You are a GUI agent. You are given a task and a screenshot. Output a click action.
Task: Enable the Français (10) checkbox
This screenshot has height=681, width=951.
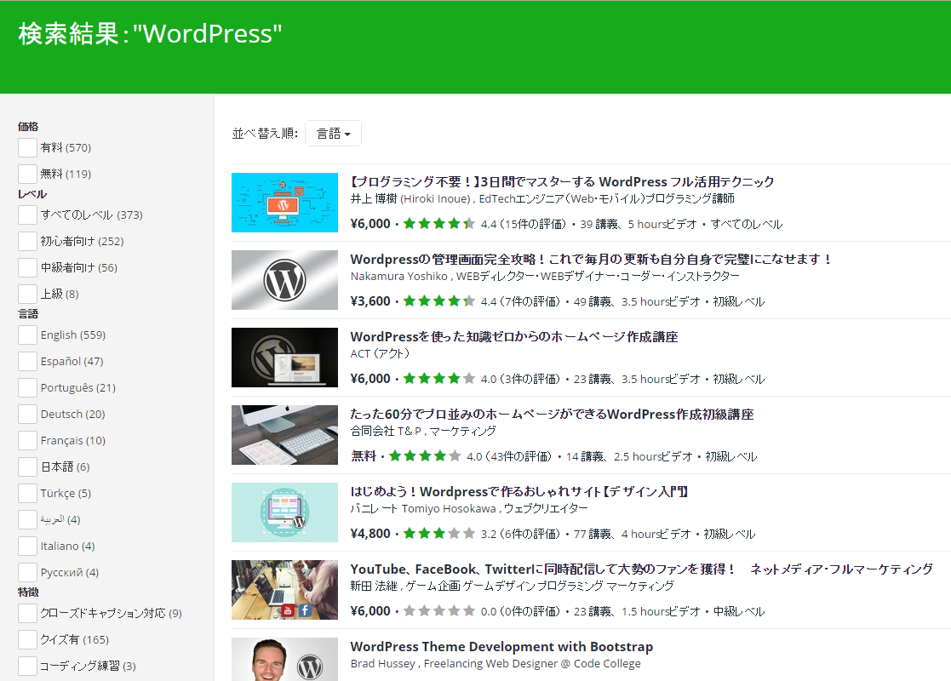pyautogui.click(x=27, y=440)
